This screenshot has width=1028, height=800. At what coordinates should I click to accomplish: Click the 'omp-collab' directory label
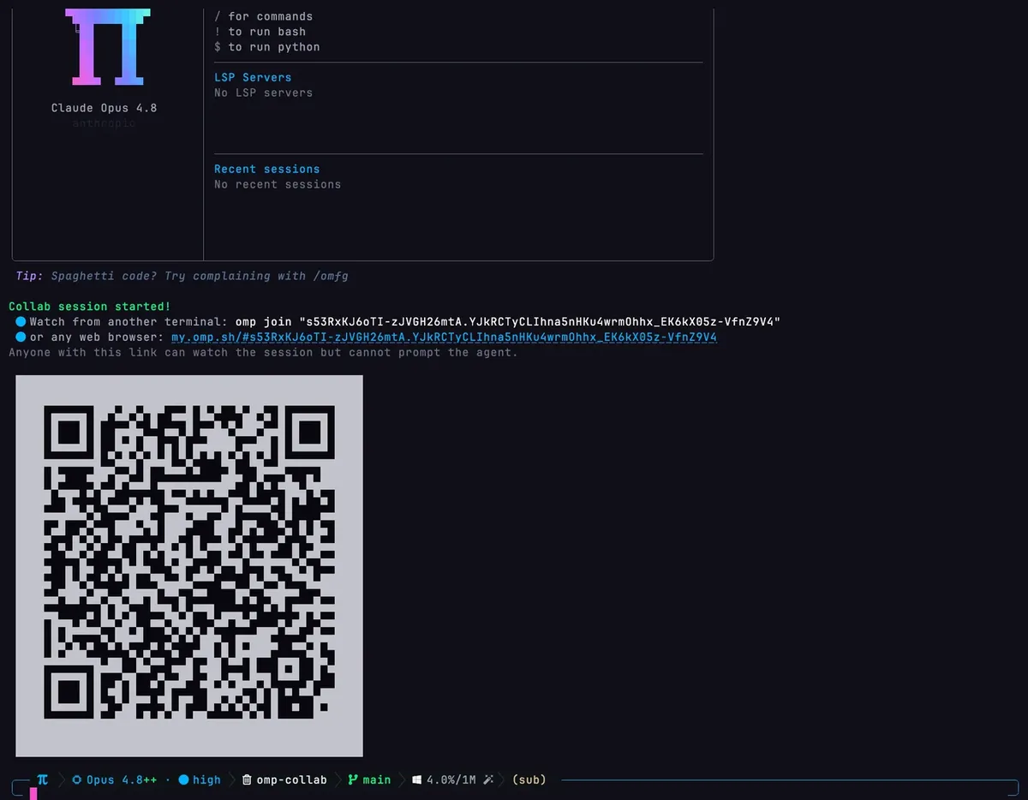pos(291,780)
